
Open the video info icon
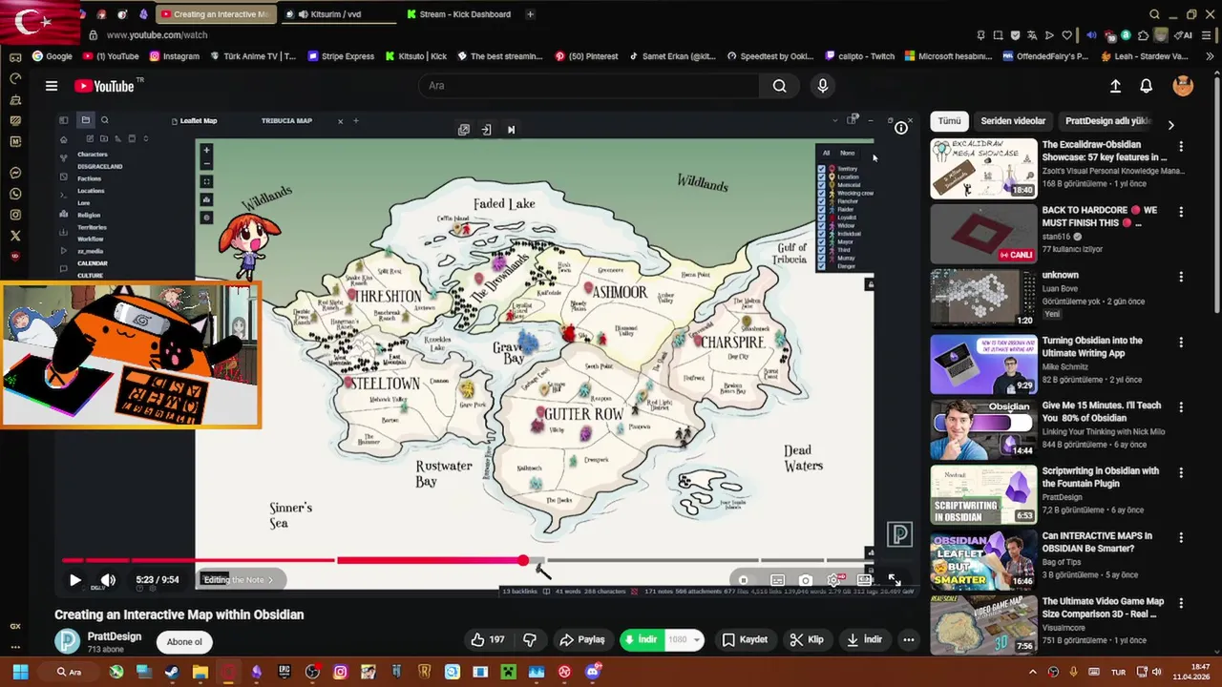[x=901, y=128]
